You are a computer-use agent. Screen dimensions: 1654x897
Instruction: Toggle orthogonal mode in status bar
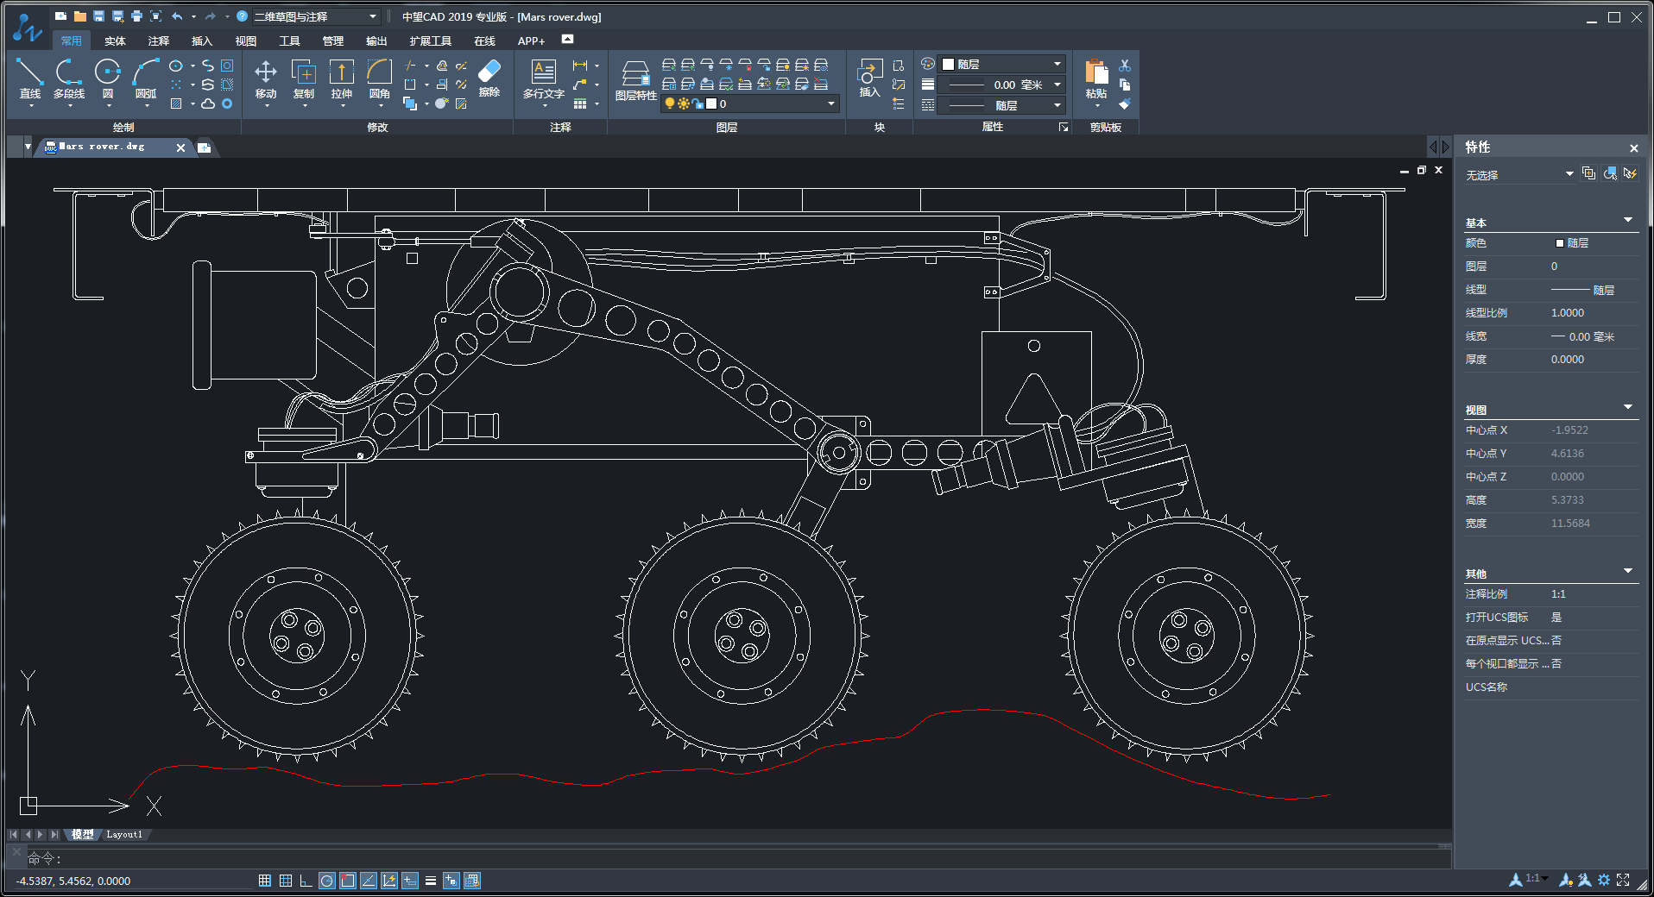click(x=306, y=881)
